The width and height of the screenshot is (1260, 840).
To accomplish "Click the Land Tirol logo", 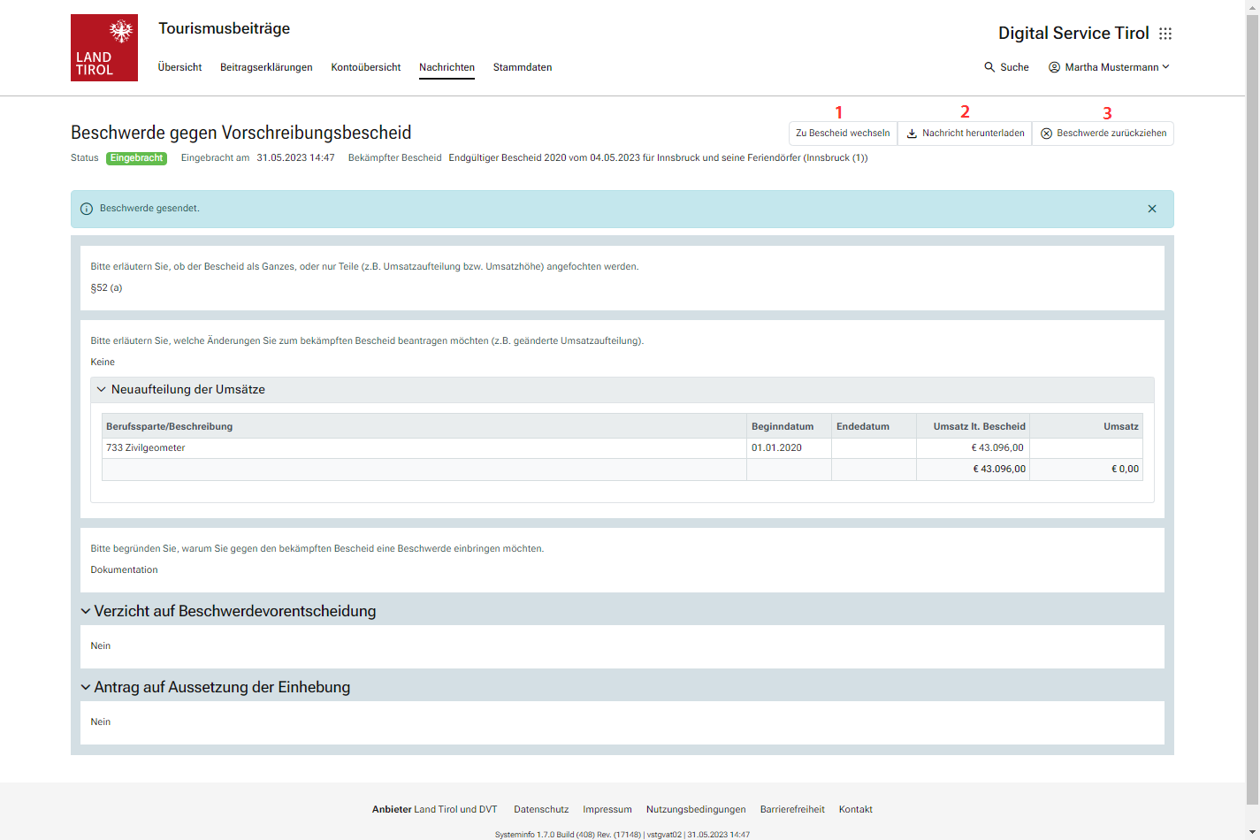I will [104, 48].
